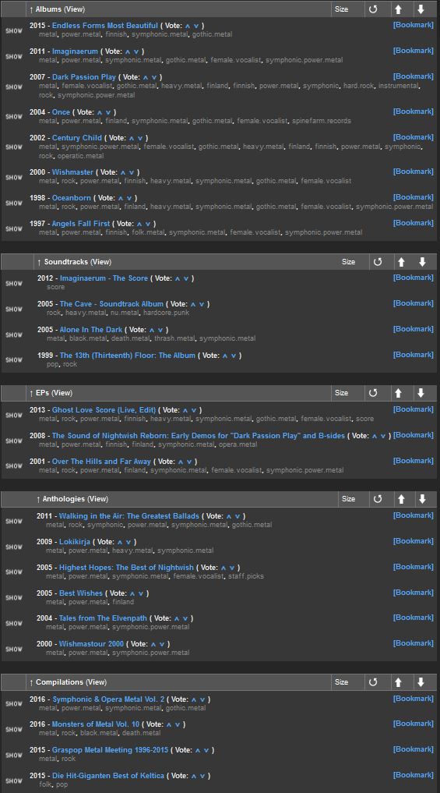Downvote Century Child
440x793 pixels.
click(x=140, y=138)
